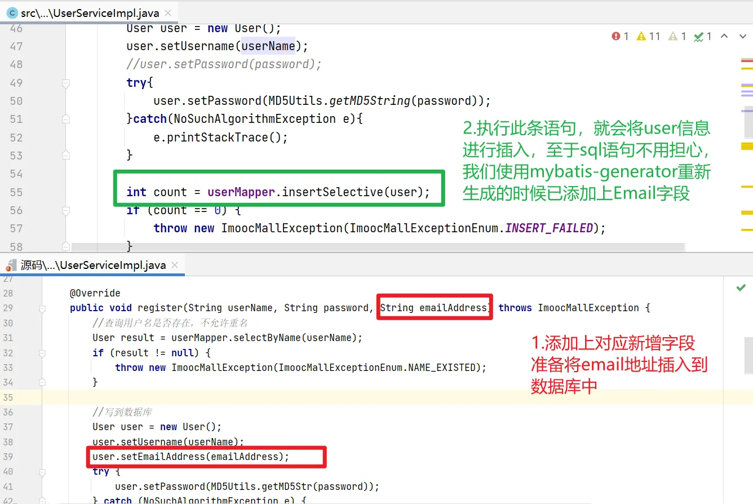753x504 pixels.
Task: Toggle the fold marker at line 58
Action: [x=66, y=246]
